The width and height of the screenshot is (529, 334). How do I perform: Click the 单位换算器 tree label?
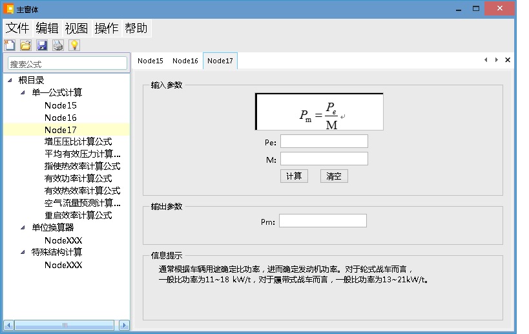tap(53, 227)
